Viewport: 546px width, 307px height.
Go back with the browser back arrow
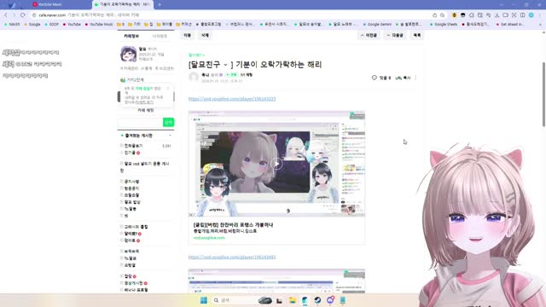pyautogui.click(x=6, y=15)
